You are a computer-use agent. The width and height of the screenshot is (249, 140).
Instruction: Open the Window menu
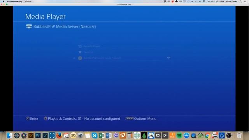[28, 2]
